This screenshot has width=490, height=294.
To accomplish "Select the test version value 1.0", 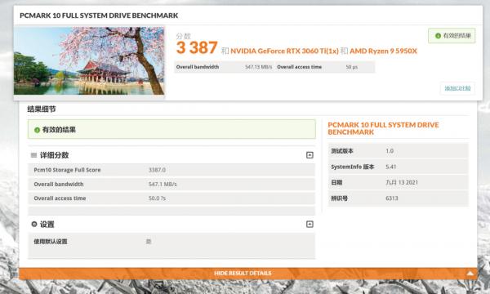I will (x=390, y=151).
